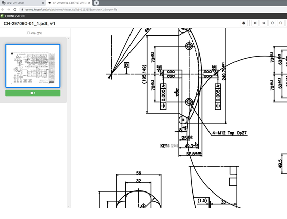Click the '4-M12 Tap Dp27' annotation
Viewport: 287px width, 219px height.
point(229,133)
